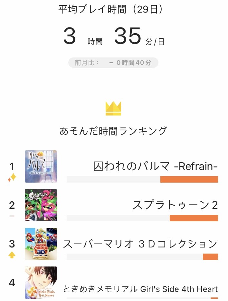Select the スプラトゥーン2 title text

pos(175,205)
